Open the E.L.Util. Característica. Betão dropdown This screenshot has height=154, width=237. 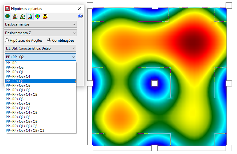pyautogui.click(x=40, y=48)
